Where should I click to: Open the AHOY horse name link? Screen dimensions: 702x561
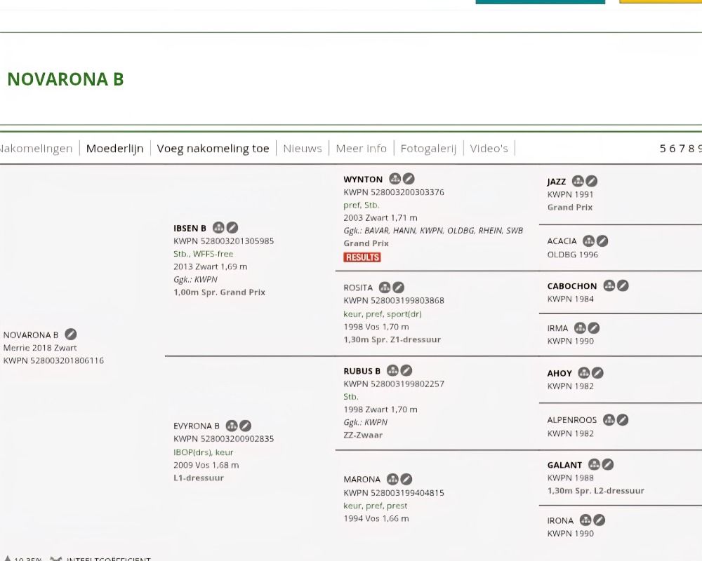click(559, 373)
